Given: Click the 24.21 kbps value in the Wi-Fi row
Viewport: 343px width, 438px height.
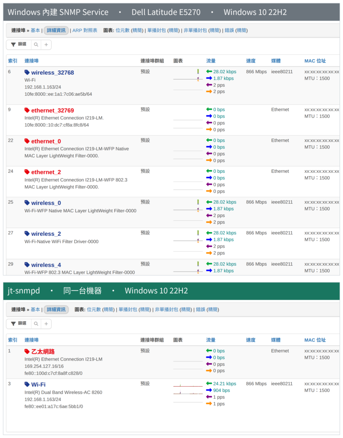Looking at the screenshot, I should click(225, 384).
